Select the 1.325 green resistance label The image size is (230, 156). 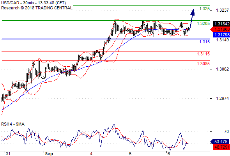tap(205, 9)
